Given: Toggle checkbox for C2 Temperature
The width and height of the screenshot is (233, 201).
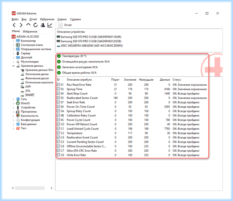Looking at the screenshot, I should pyautogui.click(x=58, y=133).
